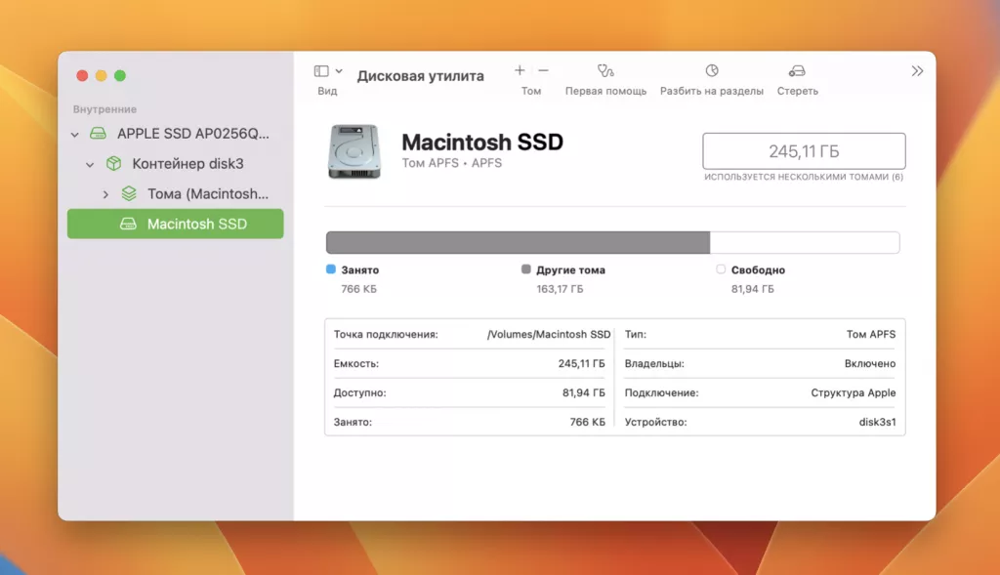
Task: Open the overflow toolbar menu with double chevron
Action: tap(917, 70)
